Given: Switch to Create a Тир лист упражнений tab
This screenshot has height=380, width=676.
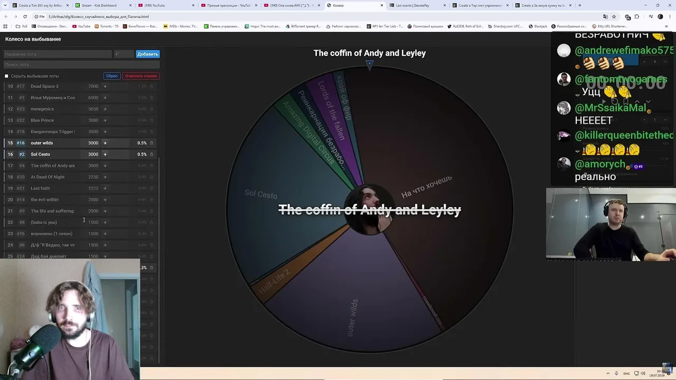Looking at the screenshot, I should point(480,5).
